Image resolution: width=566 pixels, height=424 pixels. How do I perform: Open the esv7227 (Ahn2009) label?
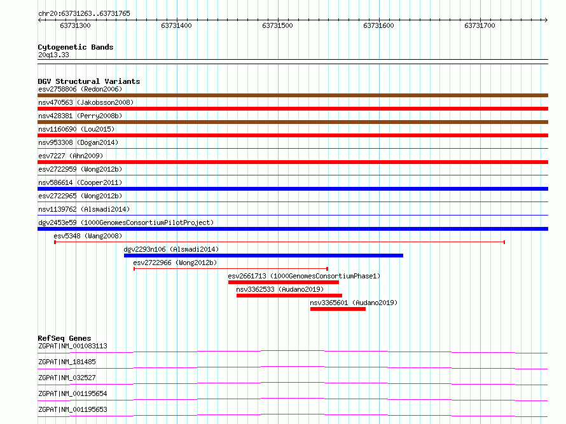pyautogui.click(x=71, y=156)
